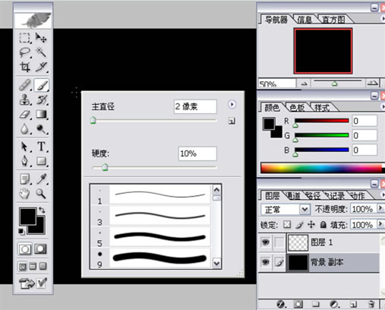
Task: Delete layer with trash icon
Action: pos(371,304)
